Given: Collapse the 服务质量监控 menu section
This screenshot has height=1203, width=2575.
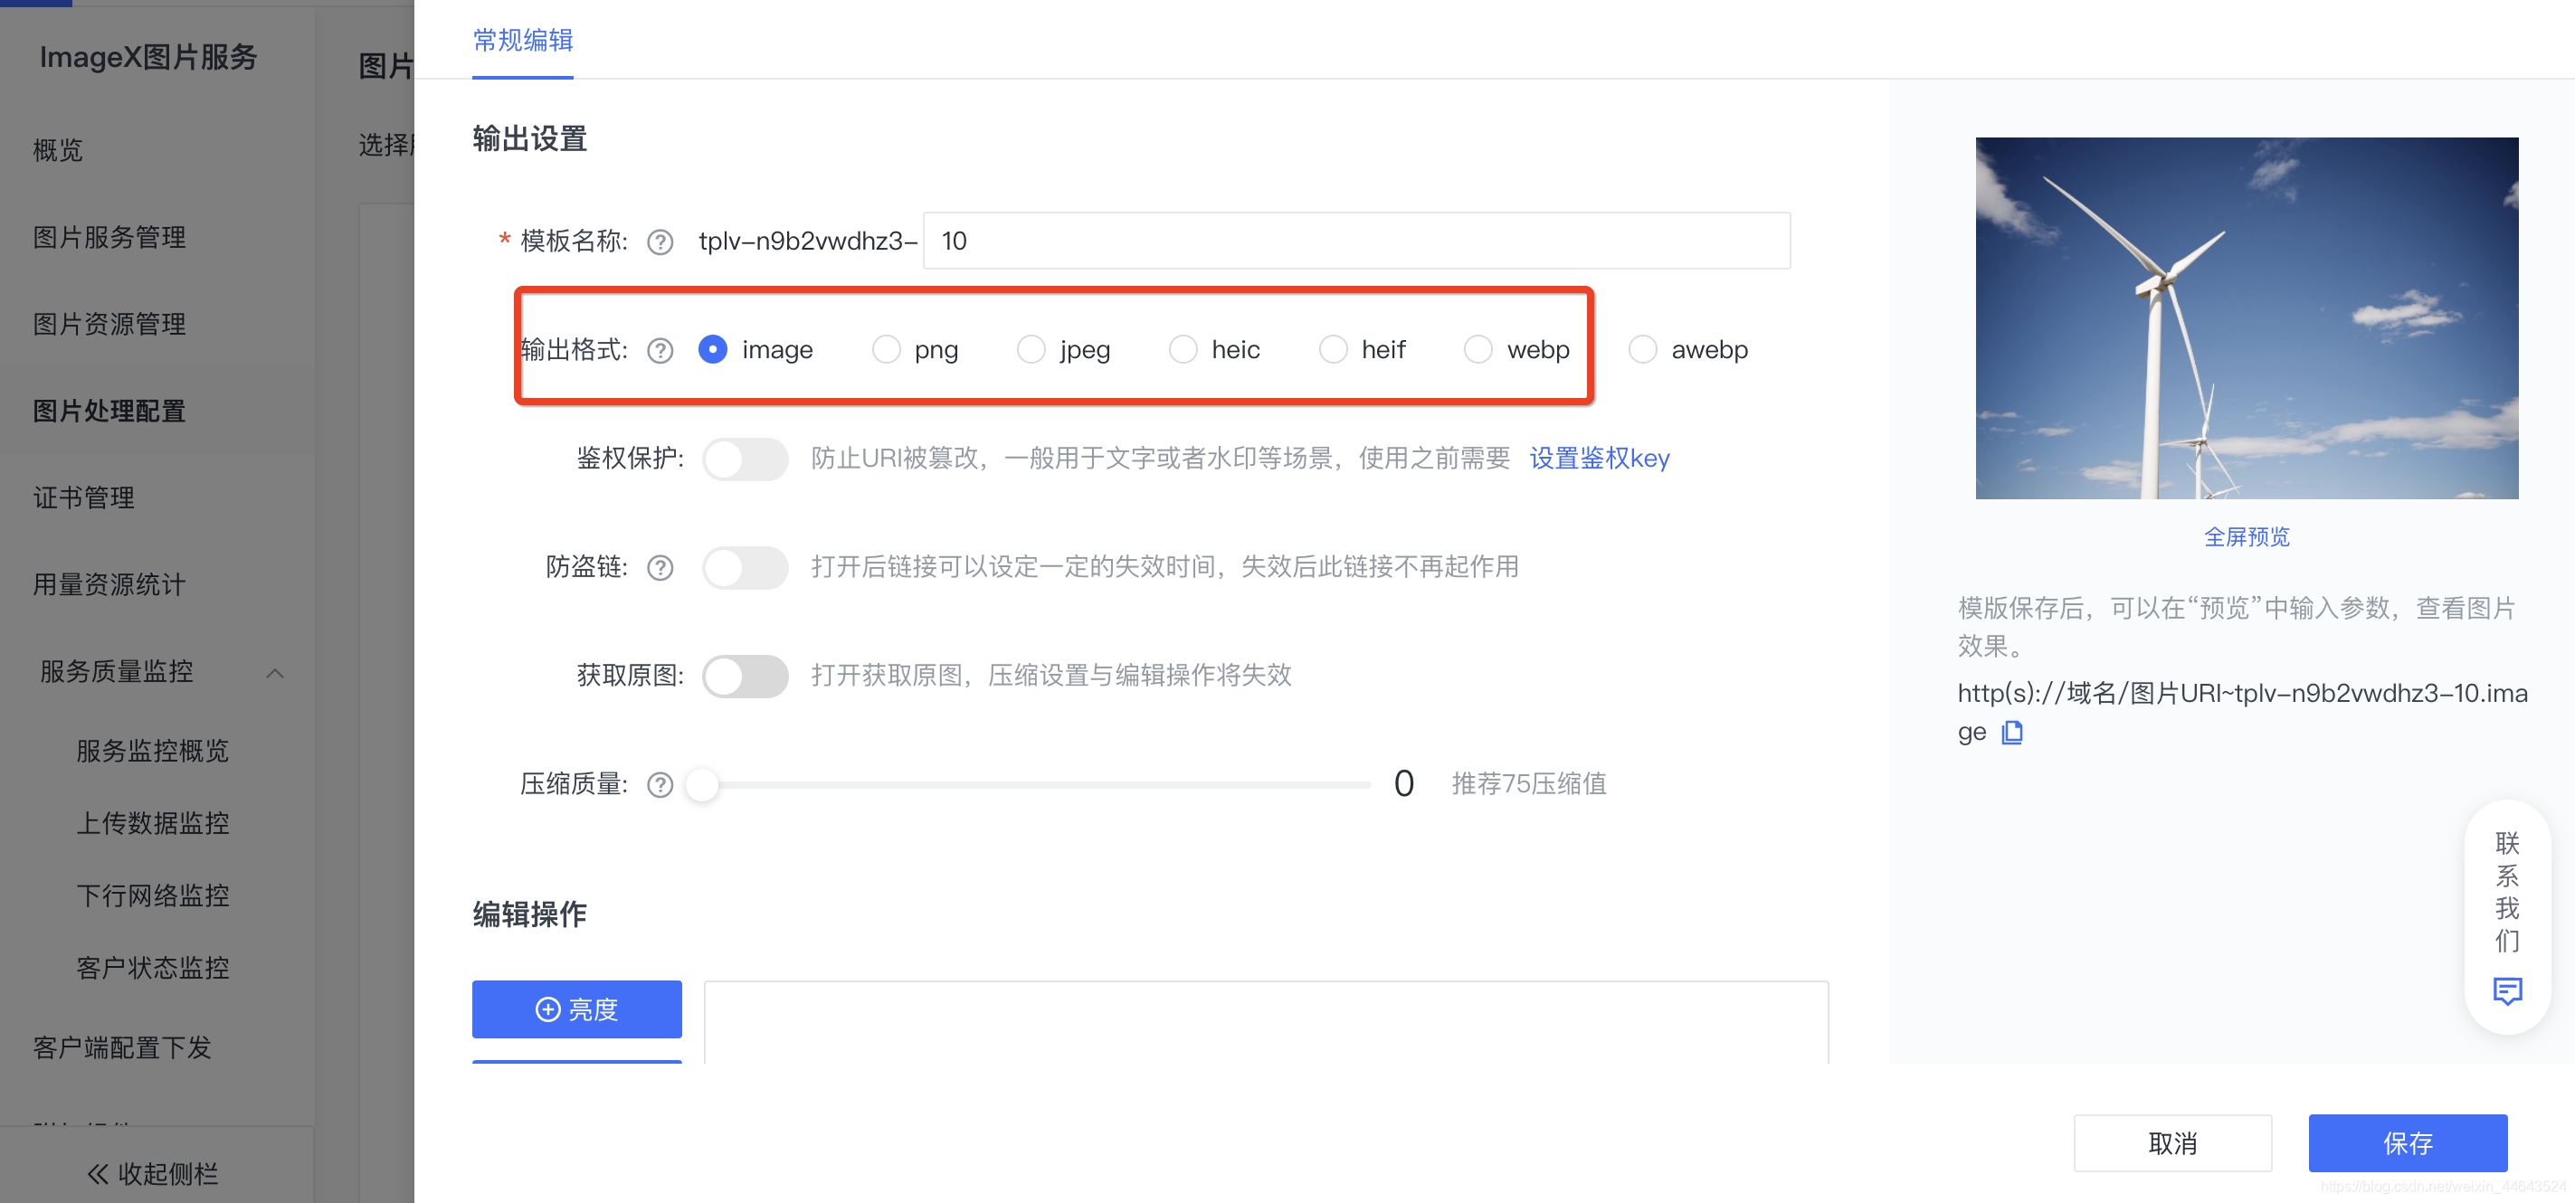Looking at the screenshot, I should [275, 674].
